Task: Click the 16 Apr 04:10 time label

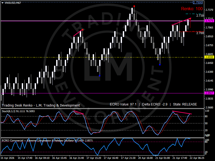Action: coord(42,158)
